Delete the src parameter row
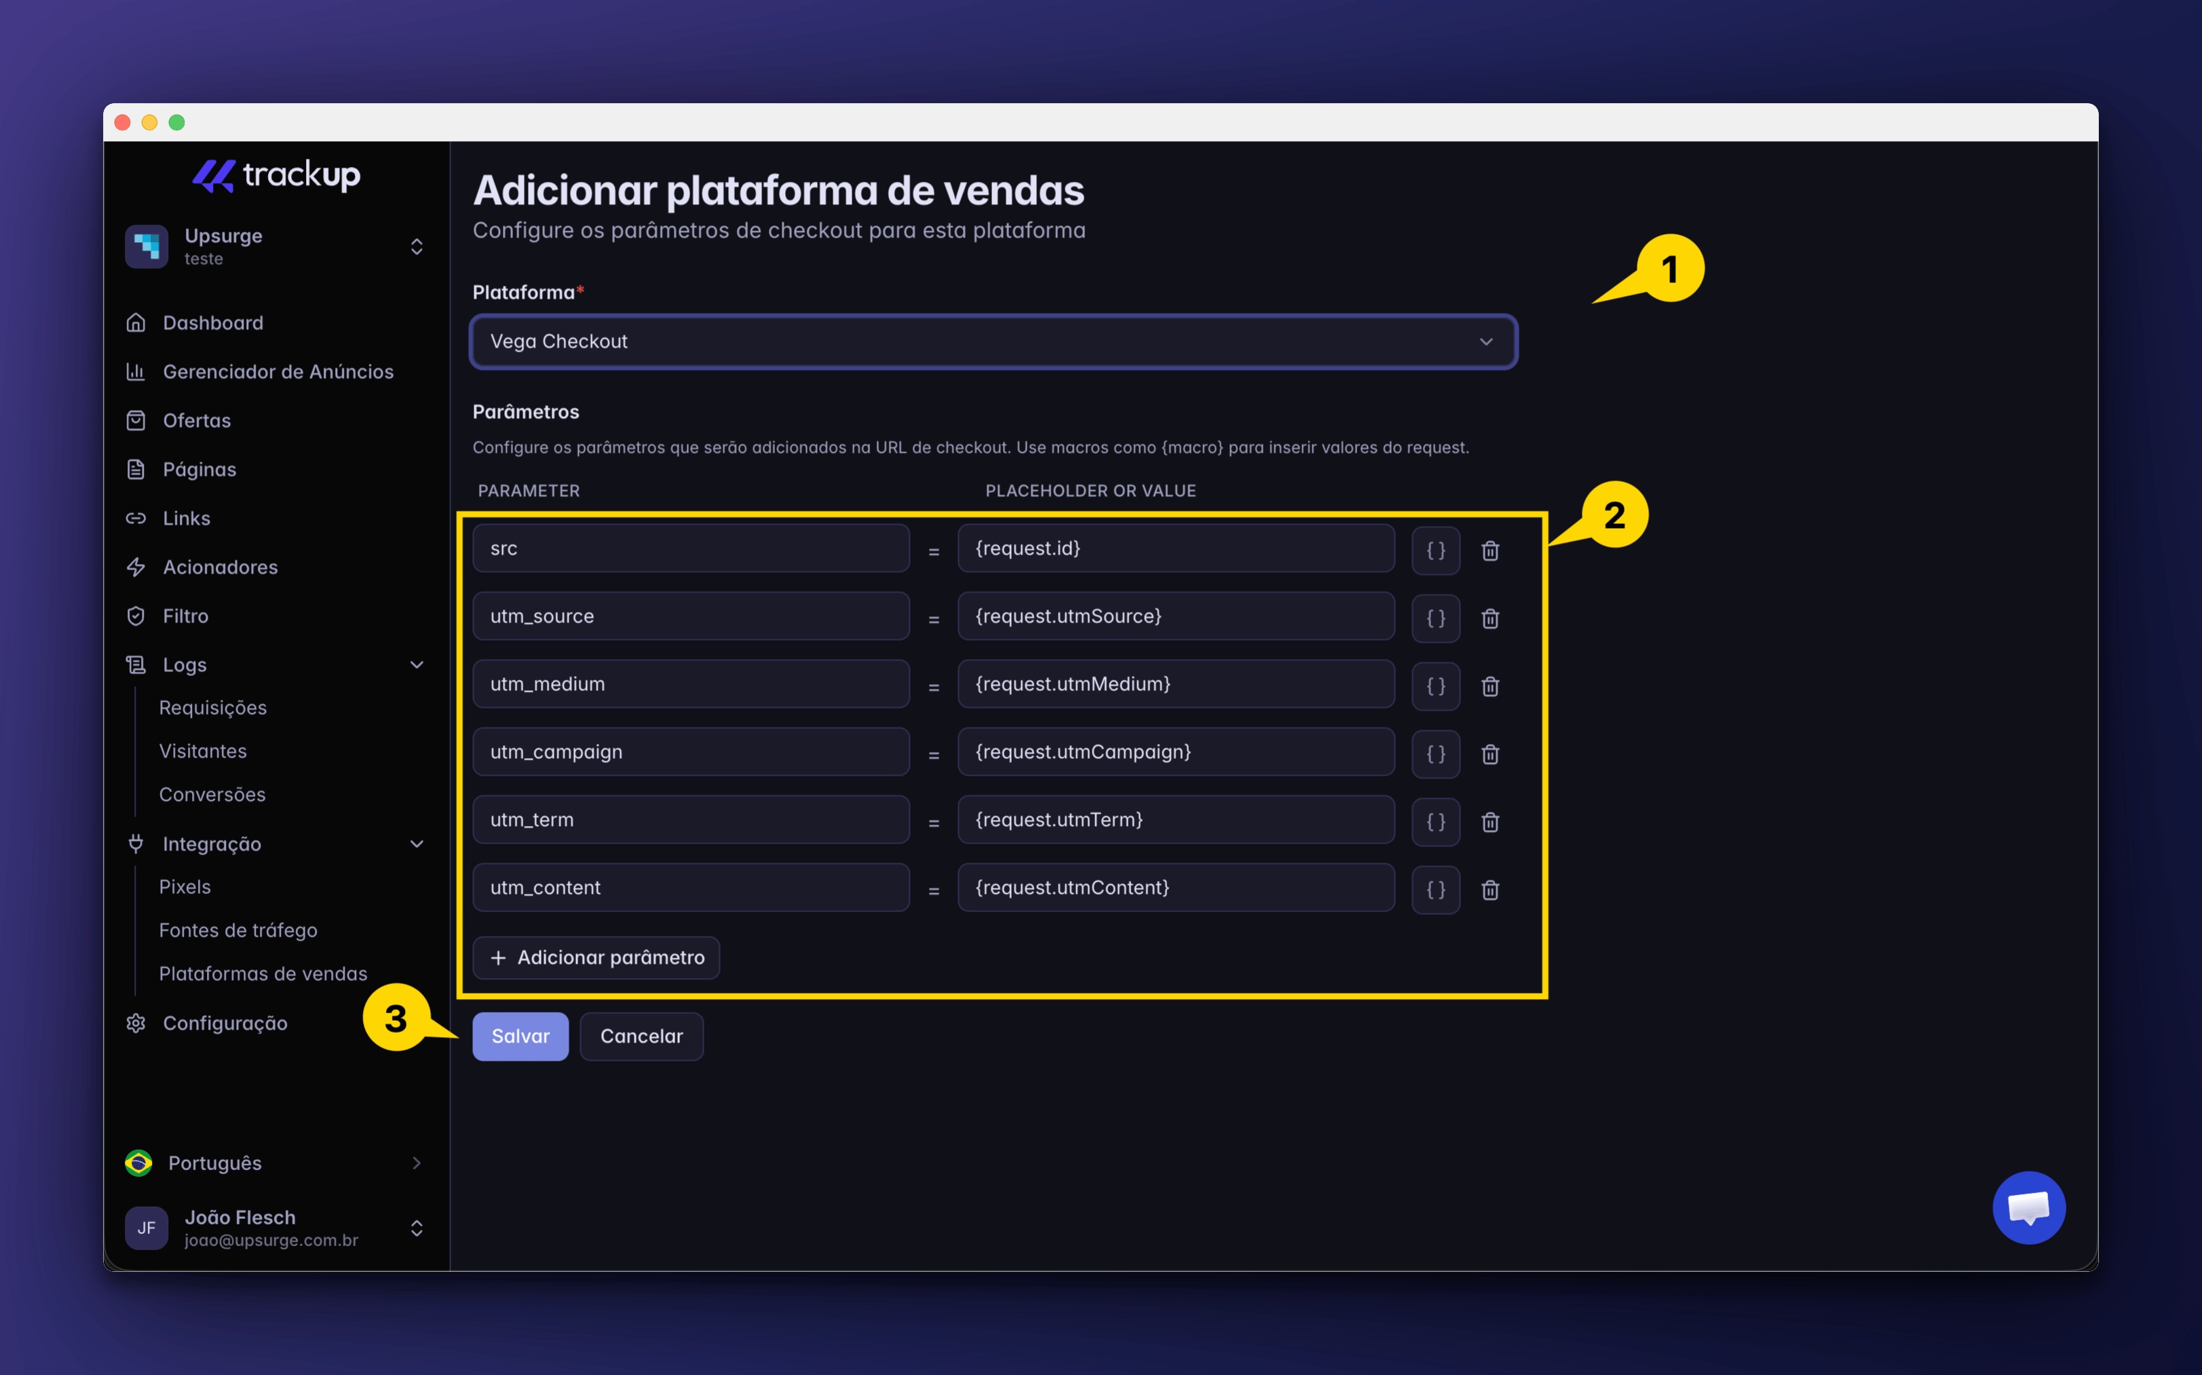Viewport: 2202px width, 1375px height. point(1490,550)
